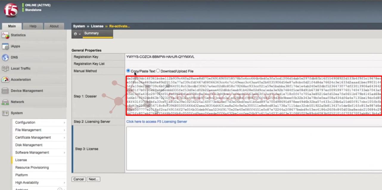This screenshot has height=190, width=382.
Task: Switch to the Main tab
Action: [x=12, y=26]
